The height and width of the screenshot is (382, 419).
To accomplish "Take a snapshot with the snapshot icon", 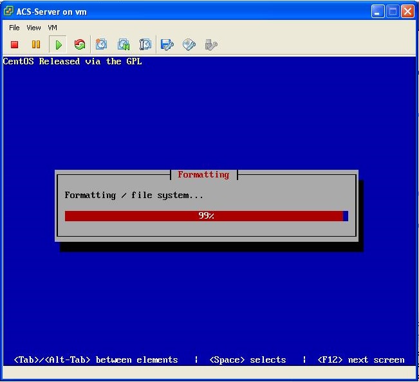I will pos(101,44).
